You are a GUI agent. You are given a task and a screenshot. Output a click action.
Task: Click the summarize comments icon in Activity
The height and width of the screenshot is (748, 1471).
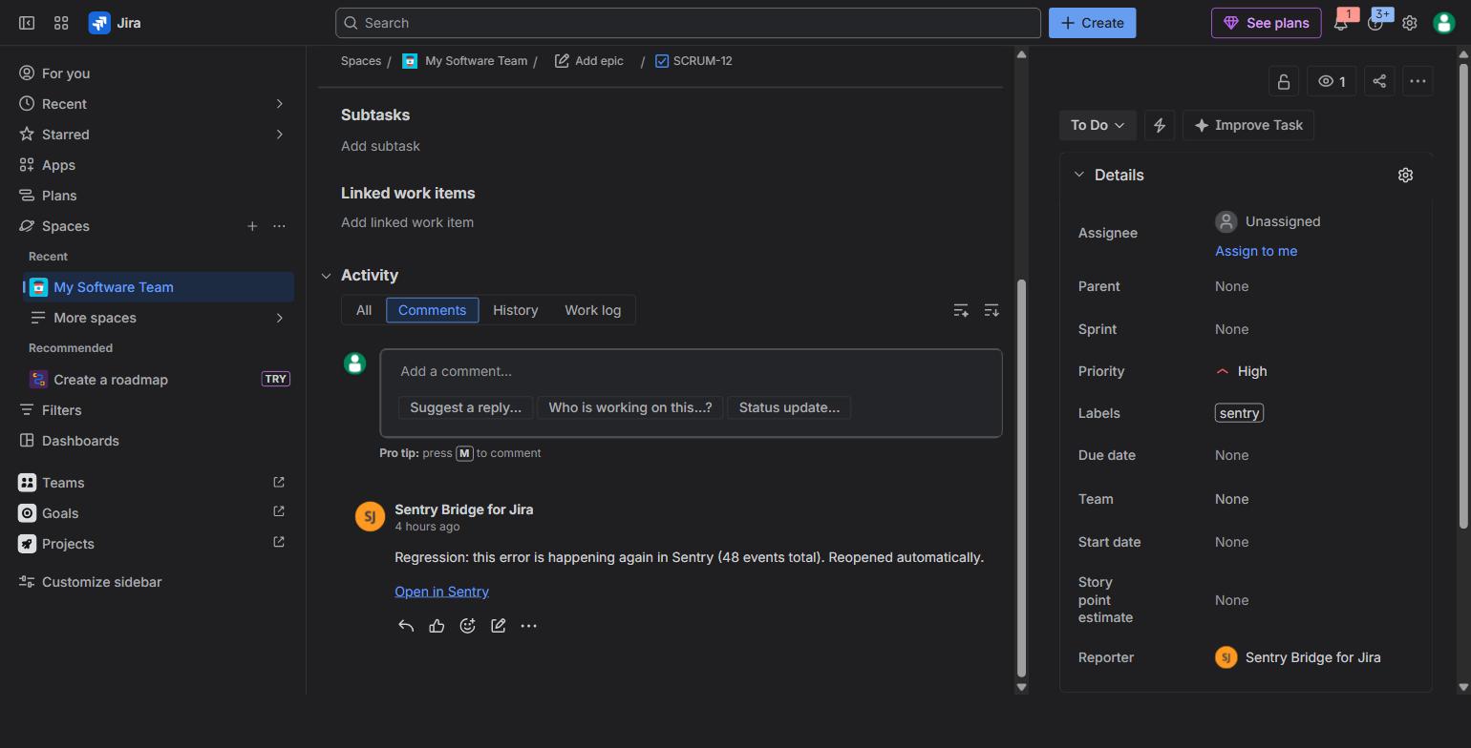click(961, 310)
